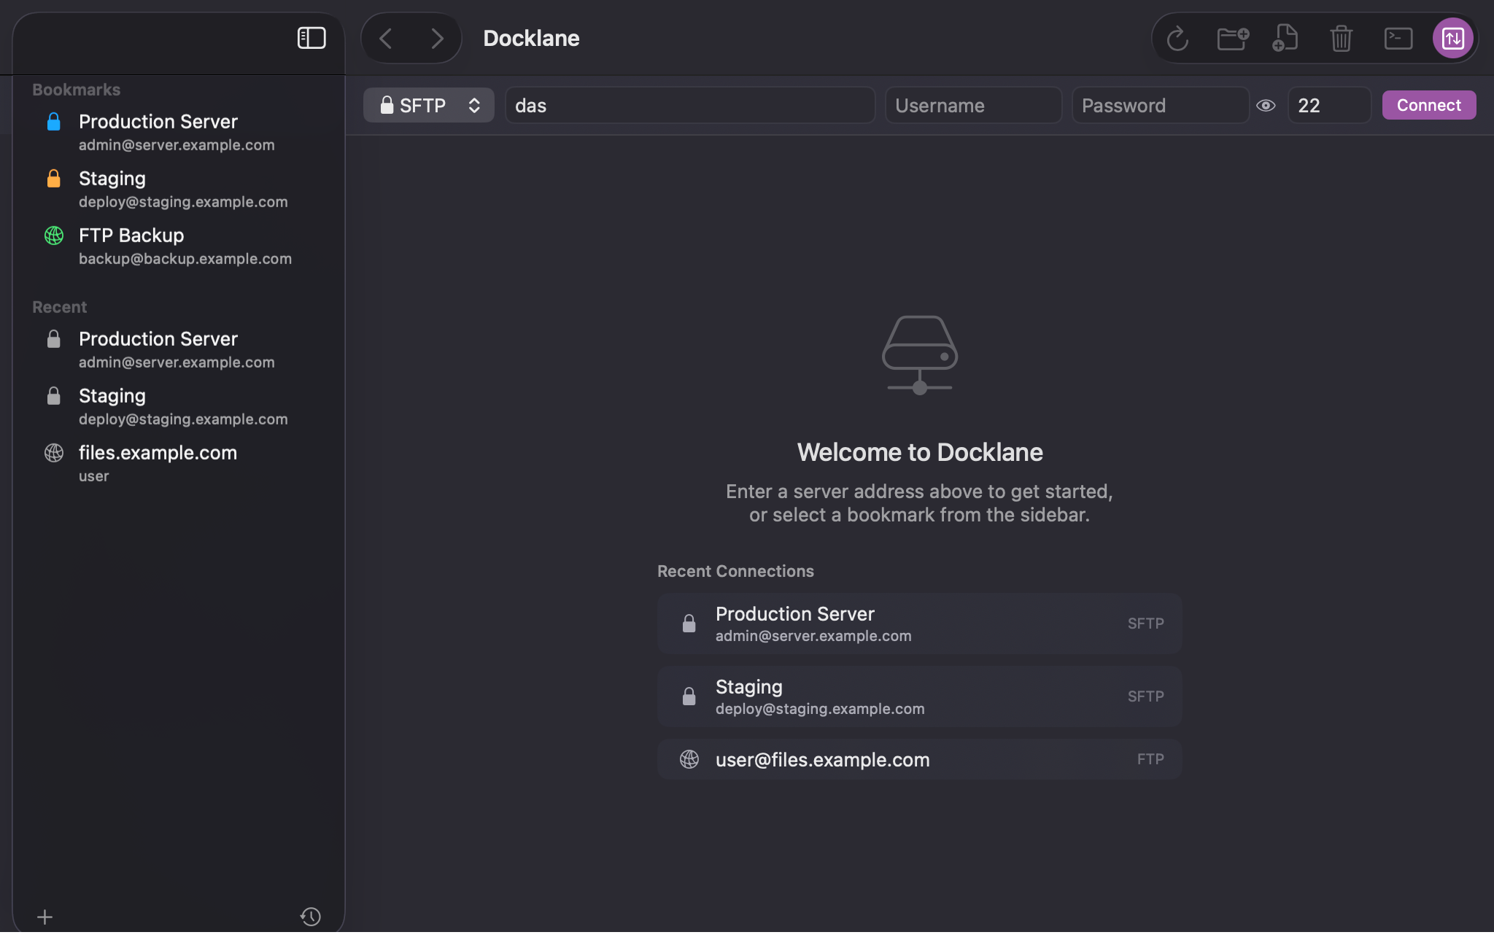Select Production Server under Recent in sidebar
The height and width of the screenshot is (951, 1494).
pos(179,349)
